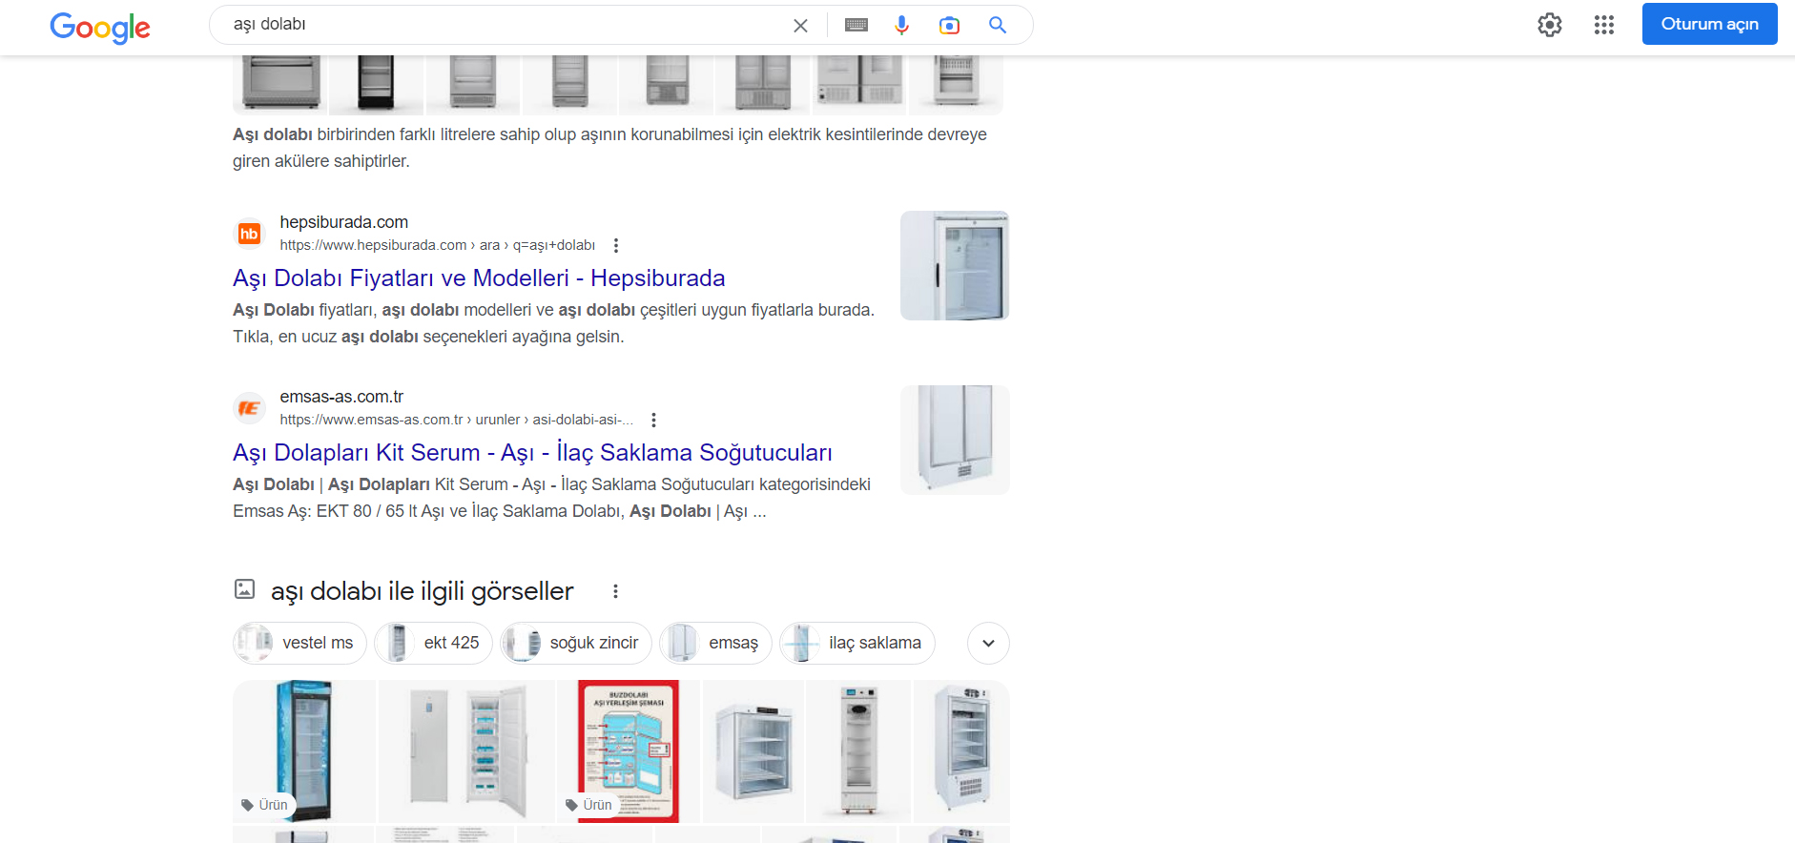Open more options for emsas result
The width and height of the screenshot is (1795, 843).
coord(653,420)
